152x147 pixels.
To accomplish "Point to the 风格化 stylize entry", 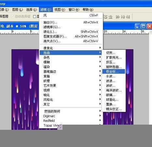I will click(71, 100).
